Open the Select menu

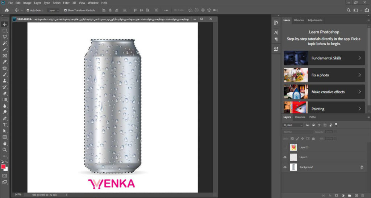[x=57, y=3]
